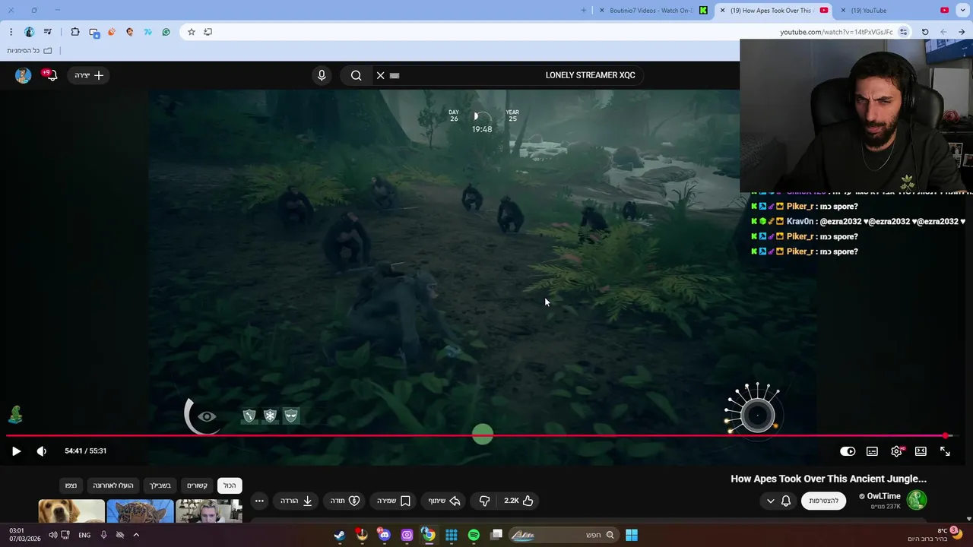Toggle the autoplay switch in player
The height and width of the screenshot is (547, 973).
coord(848,451)
